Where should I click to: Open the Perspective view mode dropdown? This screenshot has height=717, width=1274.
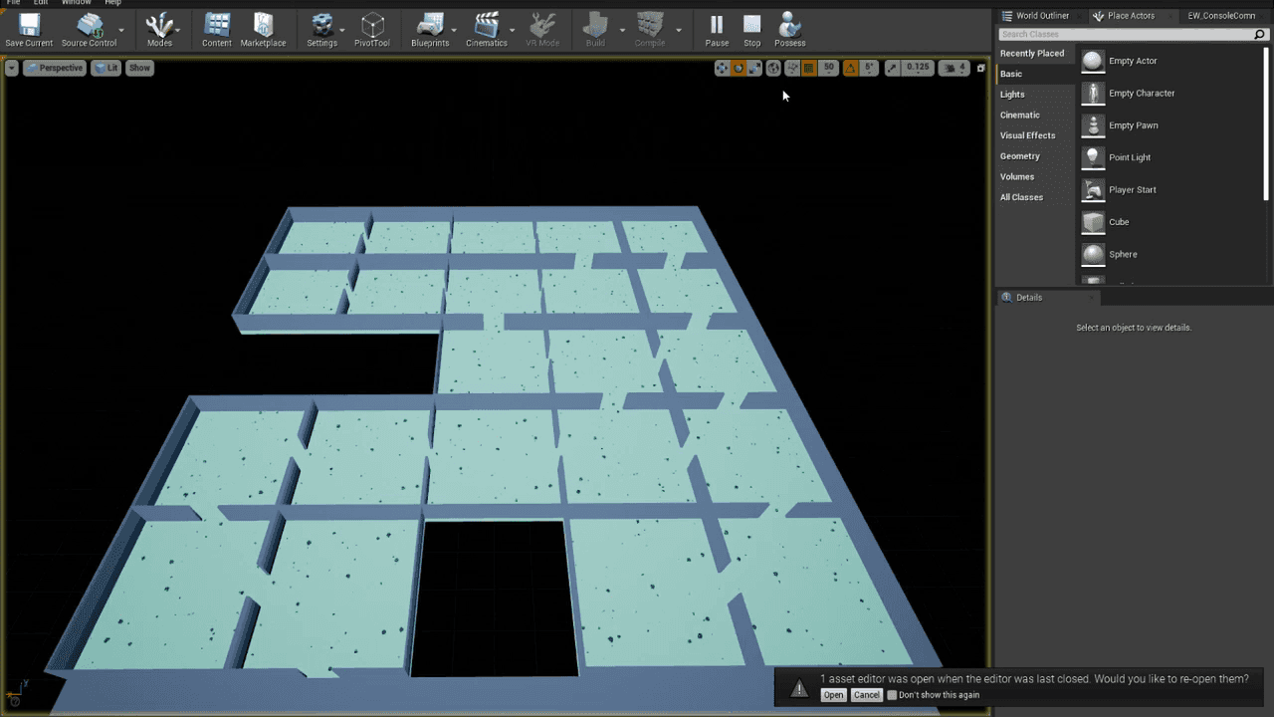(55, 68)
